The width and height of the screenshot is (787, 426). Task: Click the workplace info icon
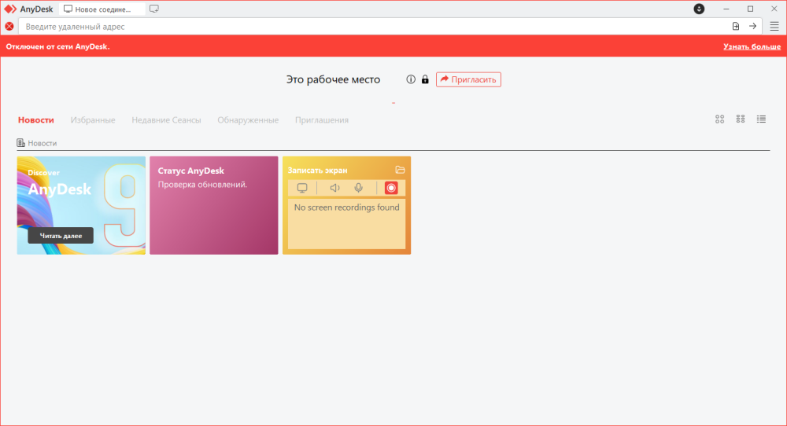(411, 79)
